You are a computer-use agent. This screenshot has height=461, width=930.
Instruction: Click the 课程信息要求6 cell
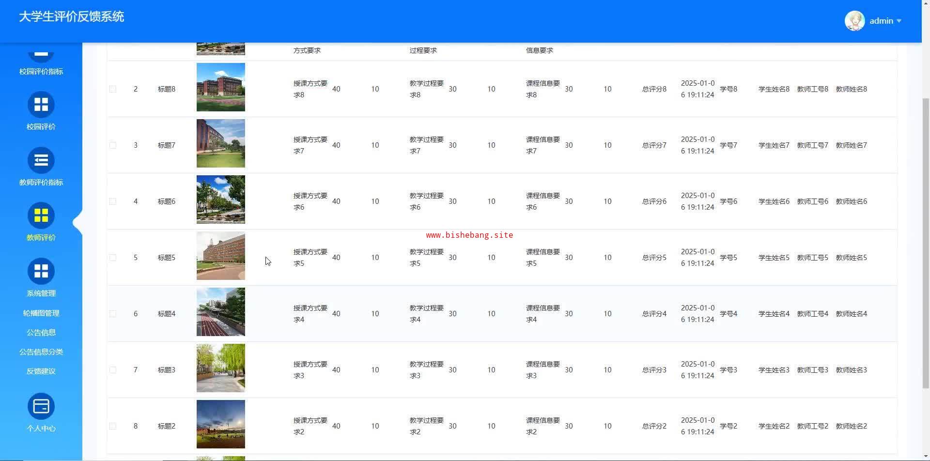(x=543, y=201)
